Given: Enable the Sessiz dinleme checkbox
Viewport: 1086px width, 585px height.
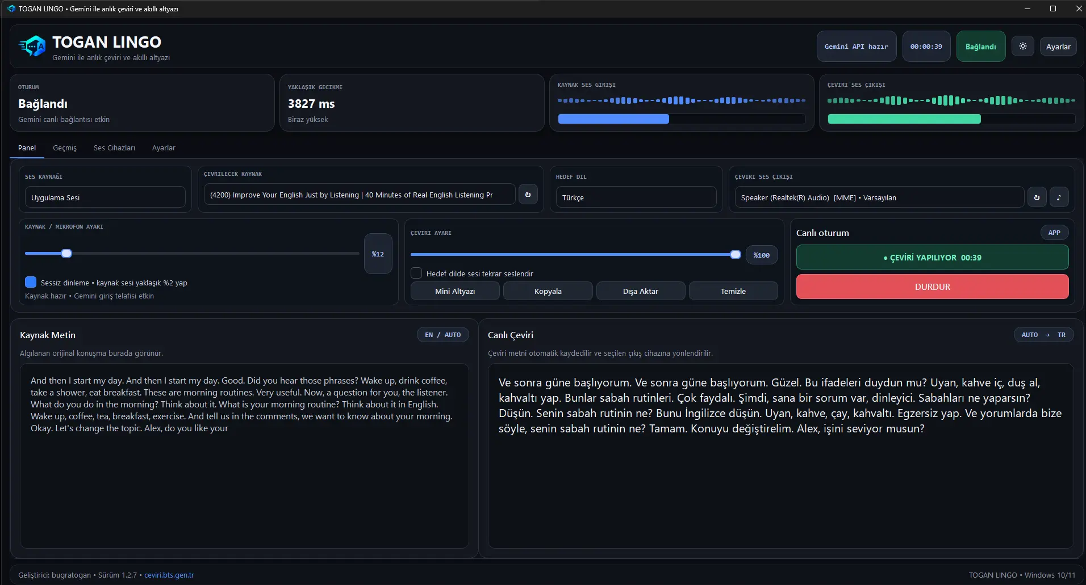Looking at the screenshot, I should pyautogui.click(x=31, y=282).
